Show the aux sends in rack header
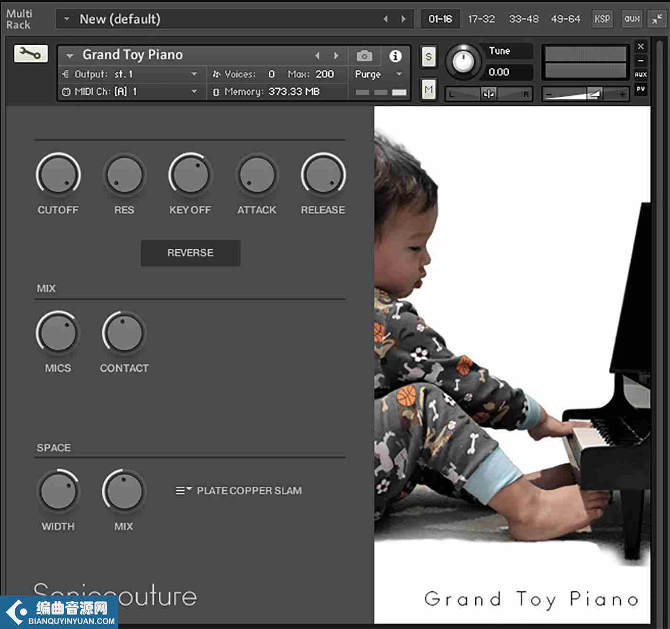The image size is (670, 629). (x=632, y=19)
